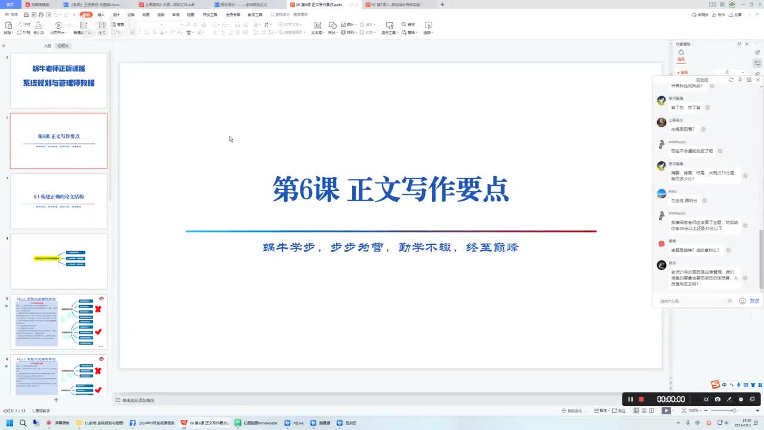Switch to reading view icon in status bar
Viewport: 764px width, 430px height.
(651, 410)
